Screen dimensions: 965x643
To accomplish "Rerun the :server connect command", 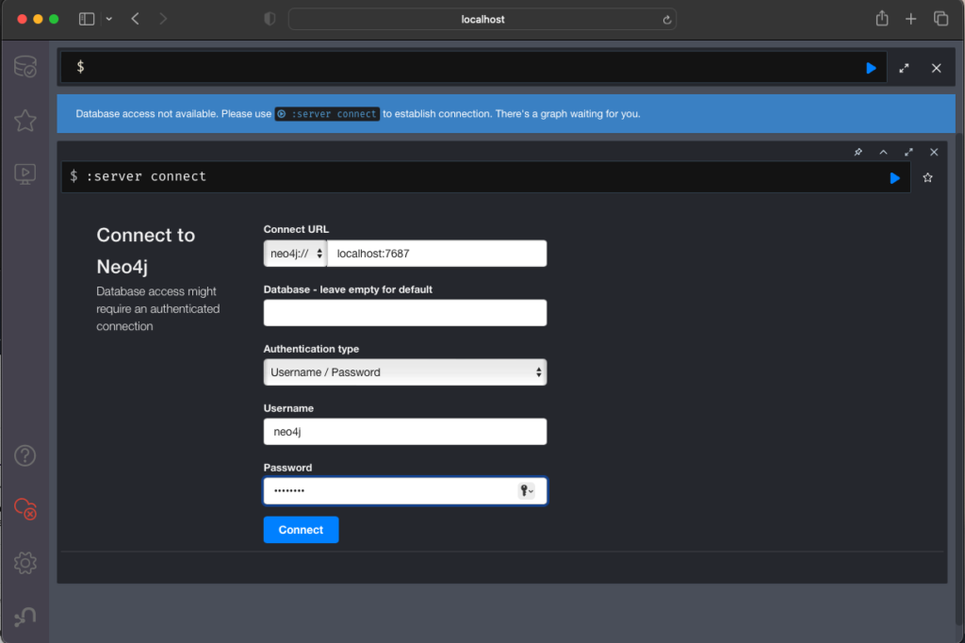I will pos(895,178).
